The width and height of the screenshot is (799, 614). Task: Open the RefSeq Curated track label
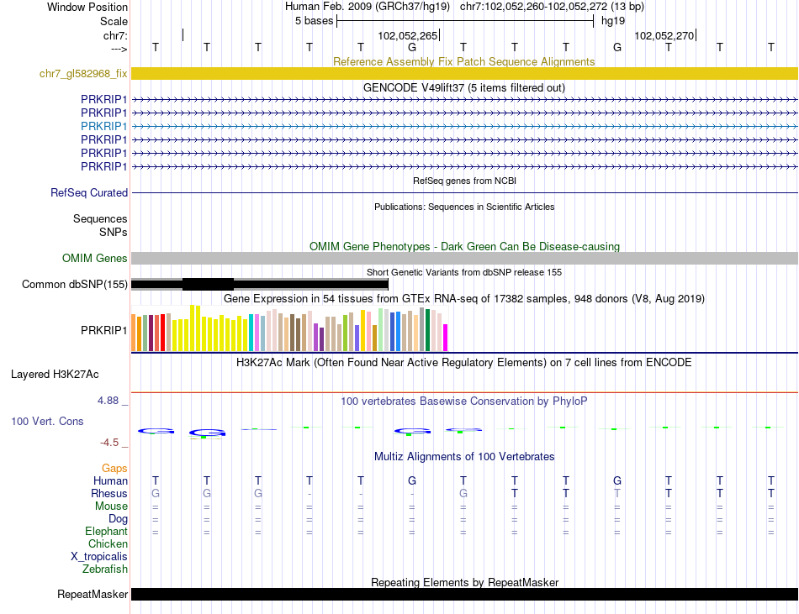point(89,193)
